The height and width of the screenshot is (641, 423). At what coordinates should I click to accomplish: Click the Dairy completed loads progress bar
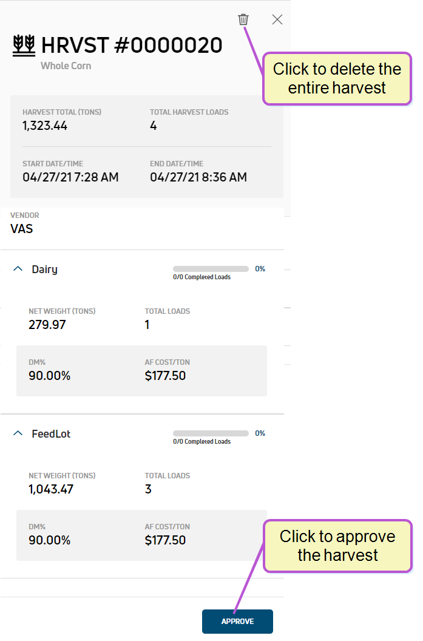click(211, 268)
